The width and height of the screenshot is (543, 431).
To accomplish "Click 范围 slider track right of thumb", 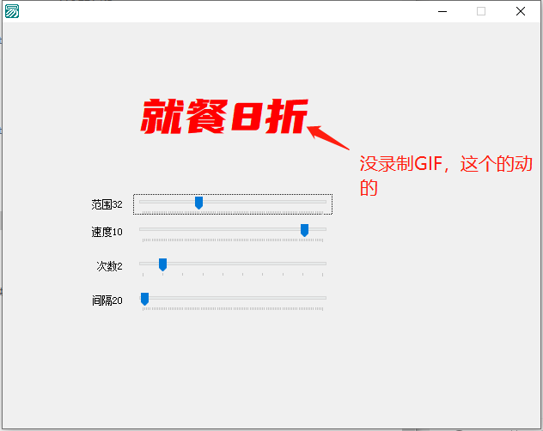I will [x=266, y=203].
